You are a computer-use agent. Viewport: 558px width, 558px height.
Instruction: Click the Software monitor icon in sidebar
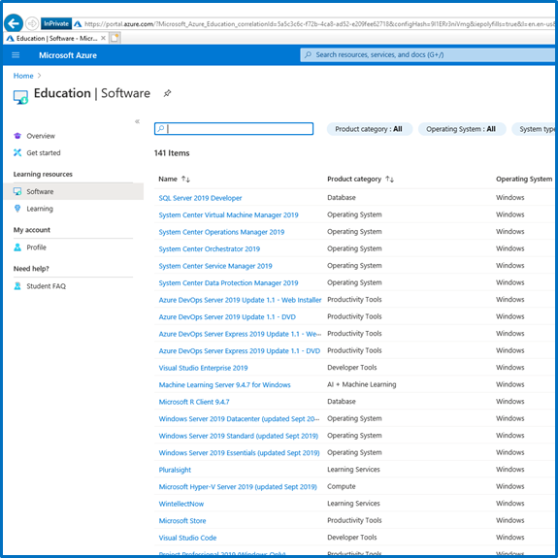[x=17, y=191]
